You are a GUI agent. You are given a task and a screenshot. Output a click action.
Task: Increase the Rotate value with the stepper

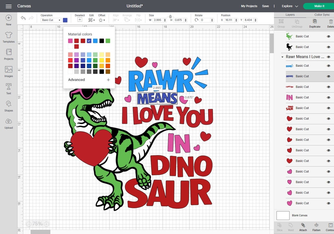[212, 19]
